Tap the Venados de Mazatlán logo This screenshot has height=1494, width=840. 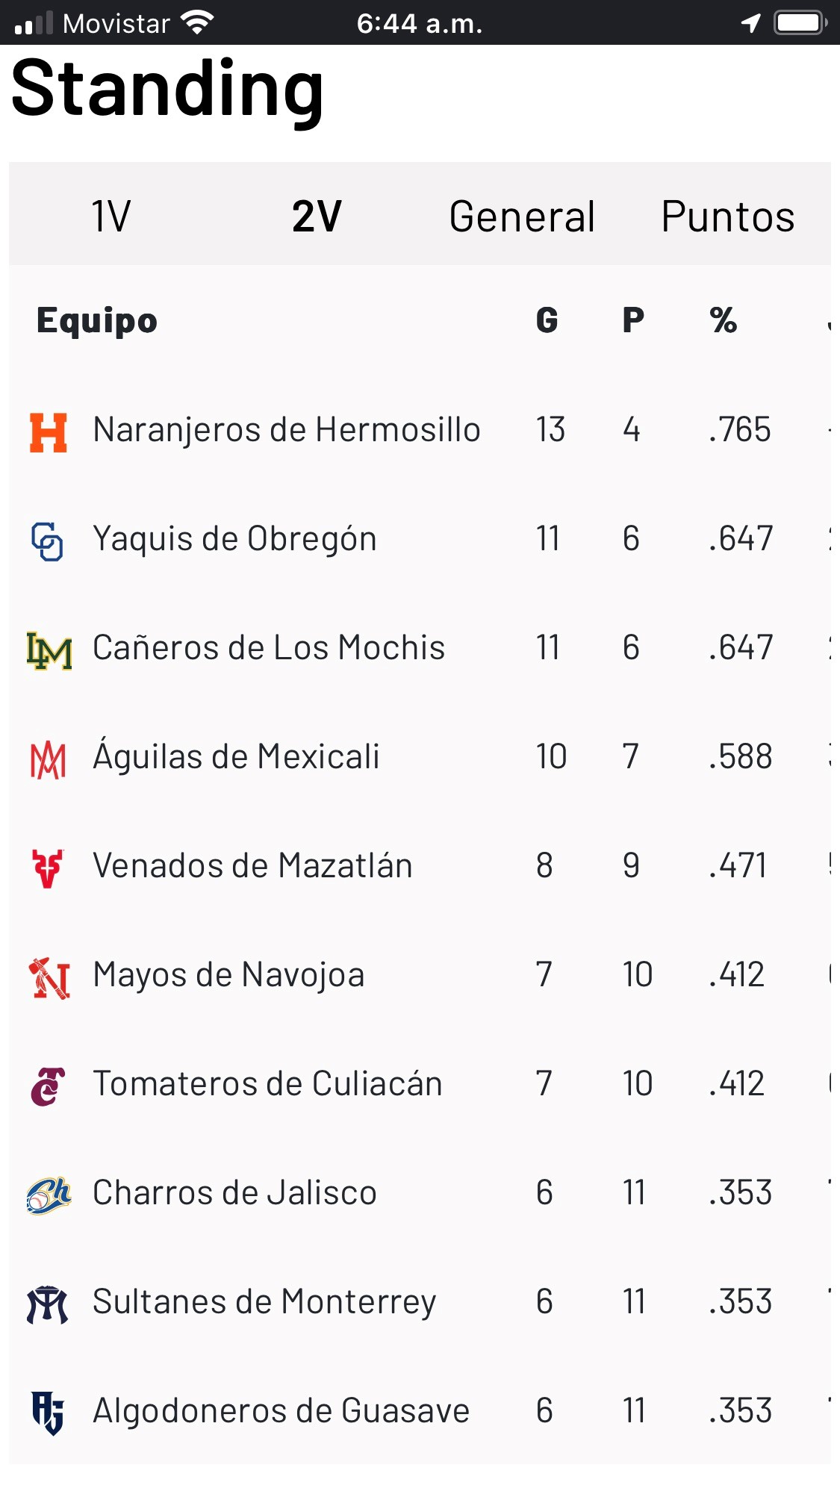tap(48, 868)
